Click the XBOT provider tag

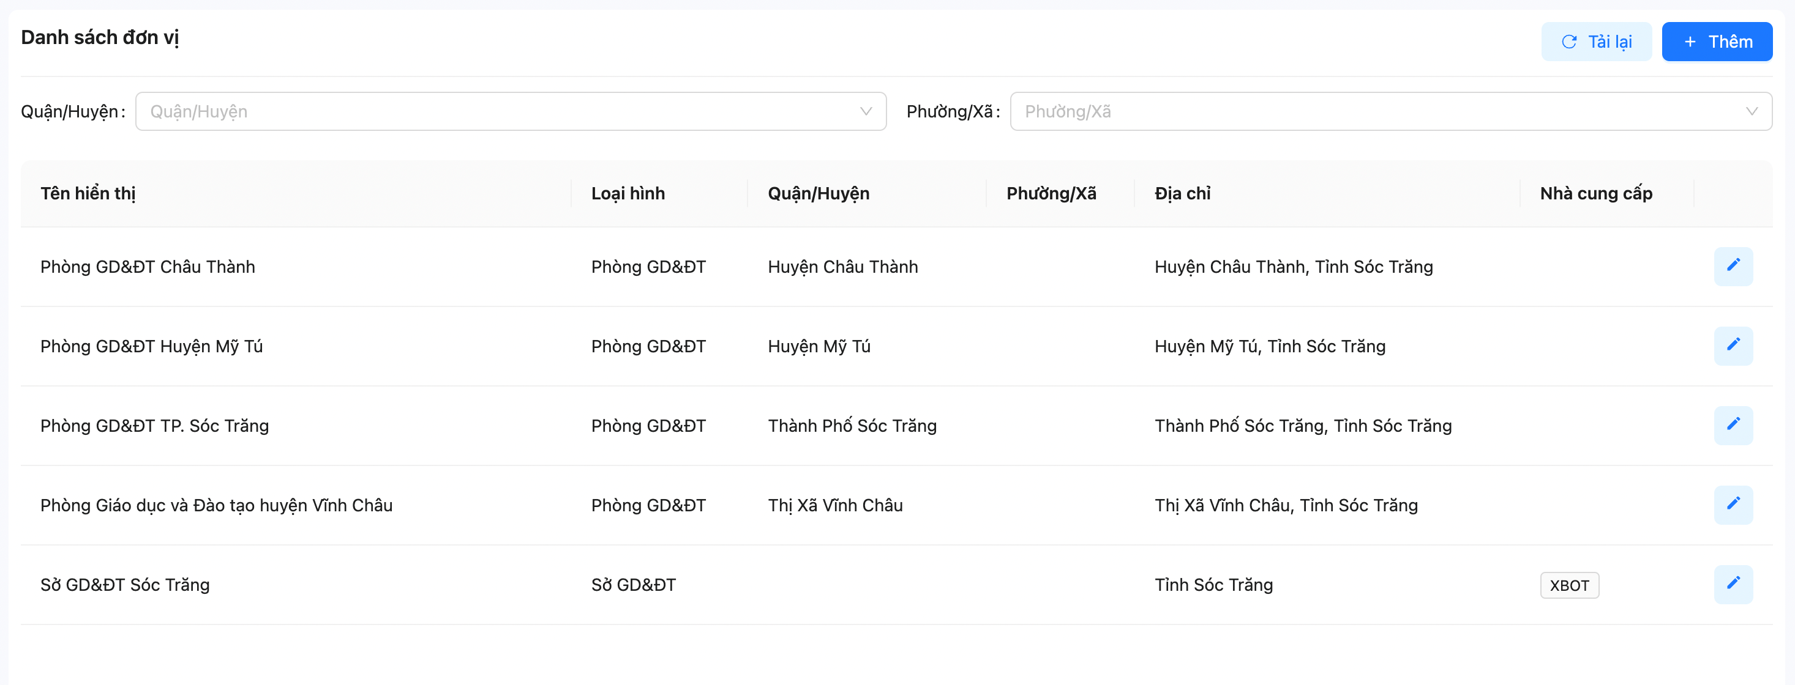click(1568, 585)
